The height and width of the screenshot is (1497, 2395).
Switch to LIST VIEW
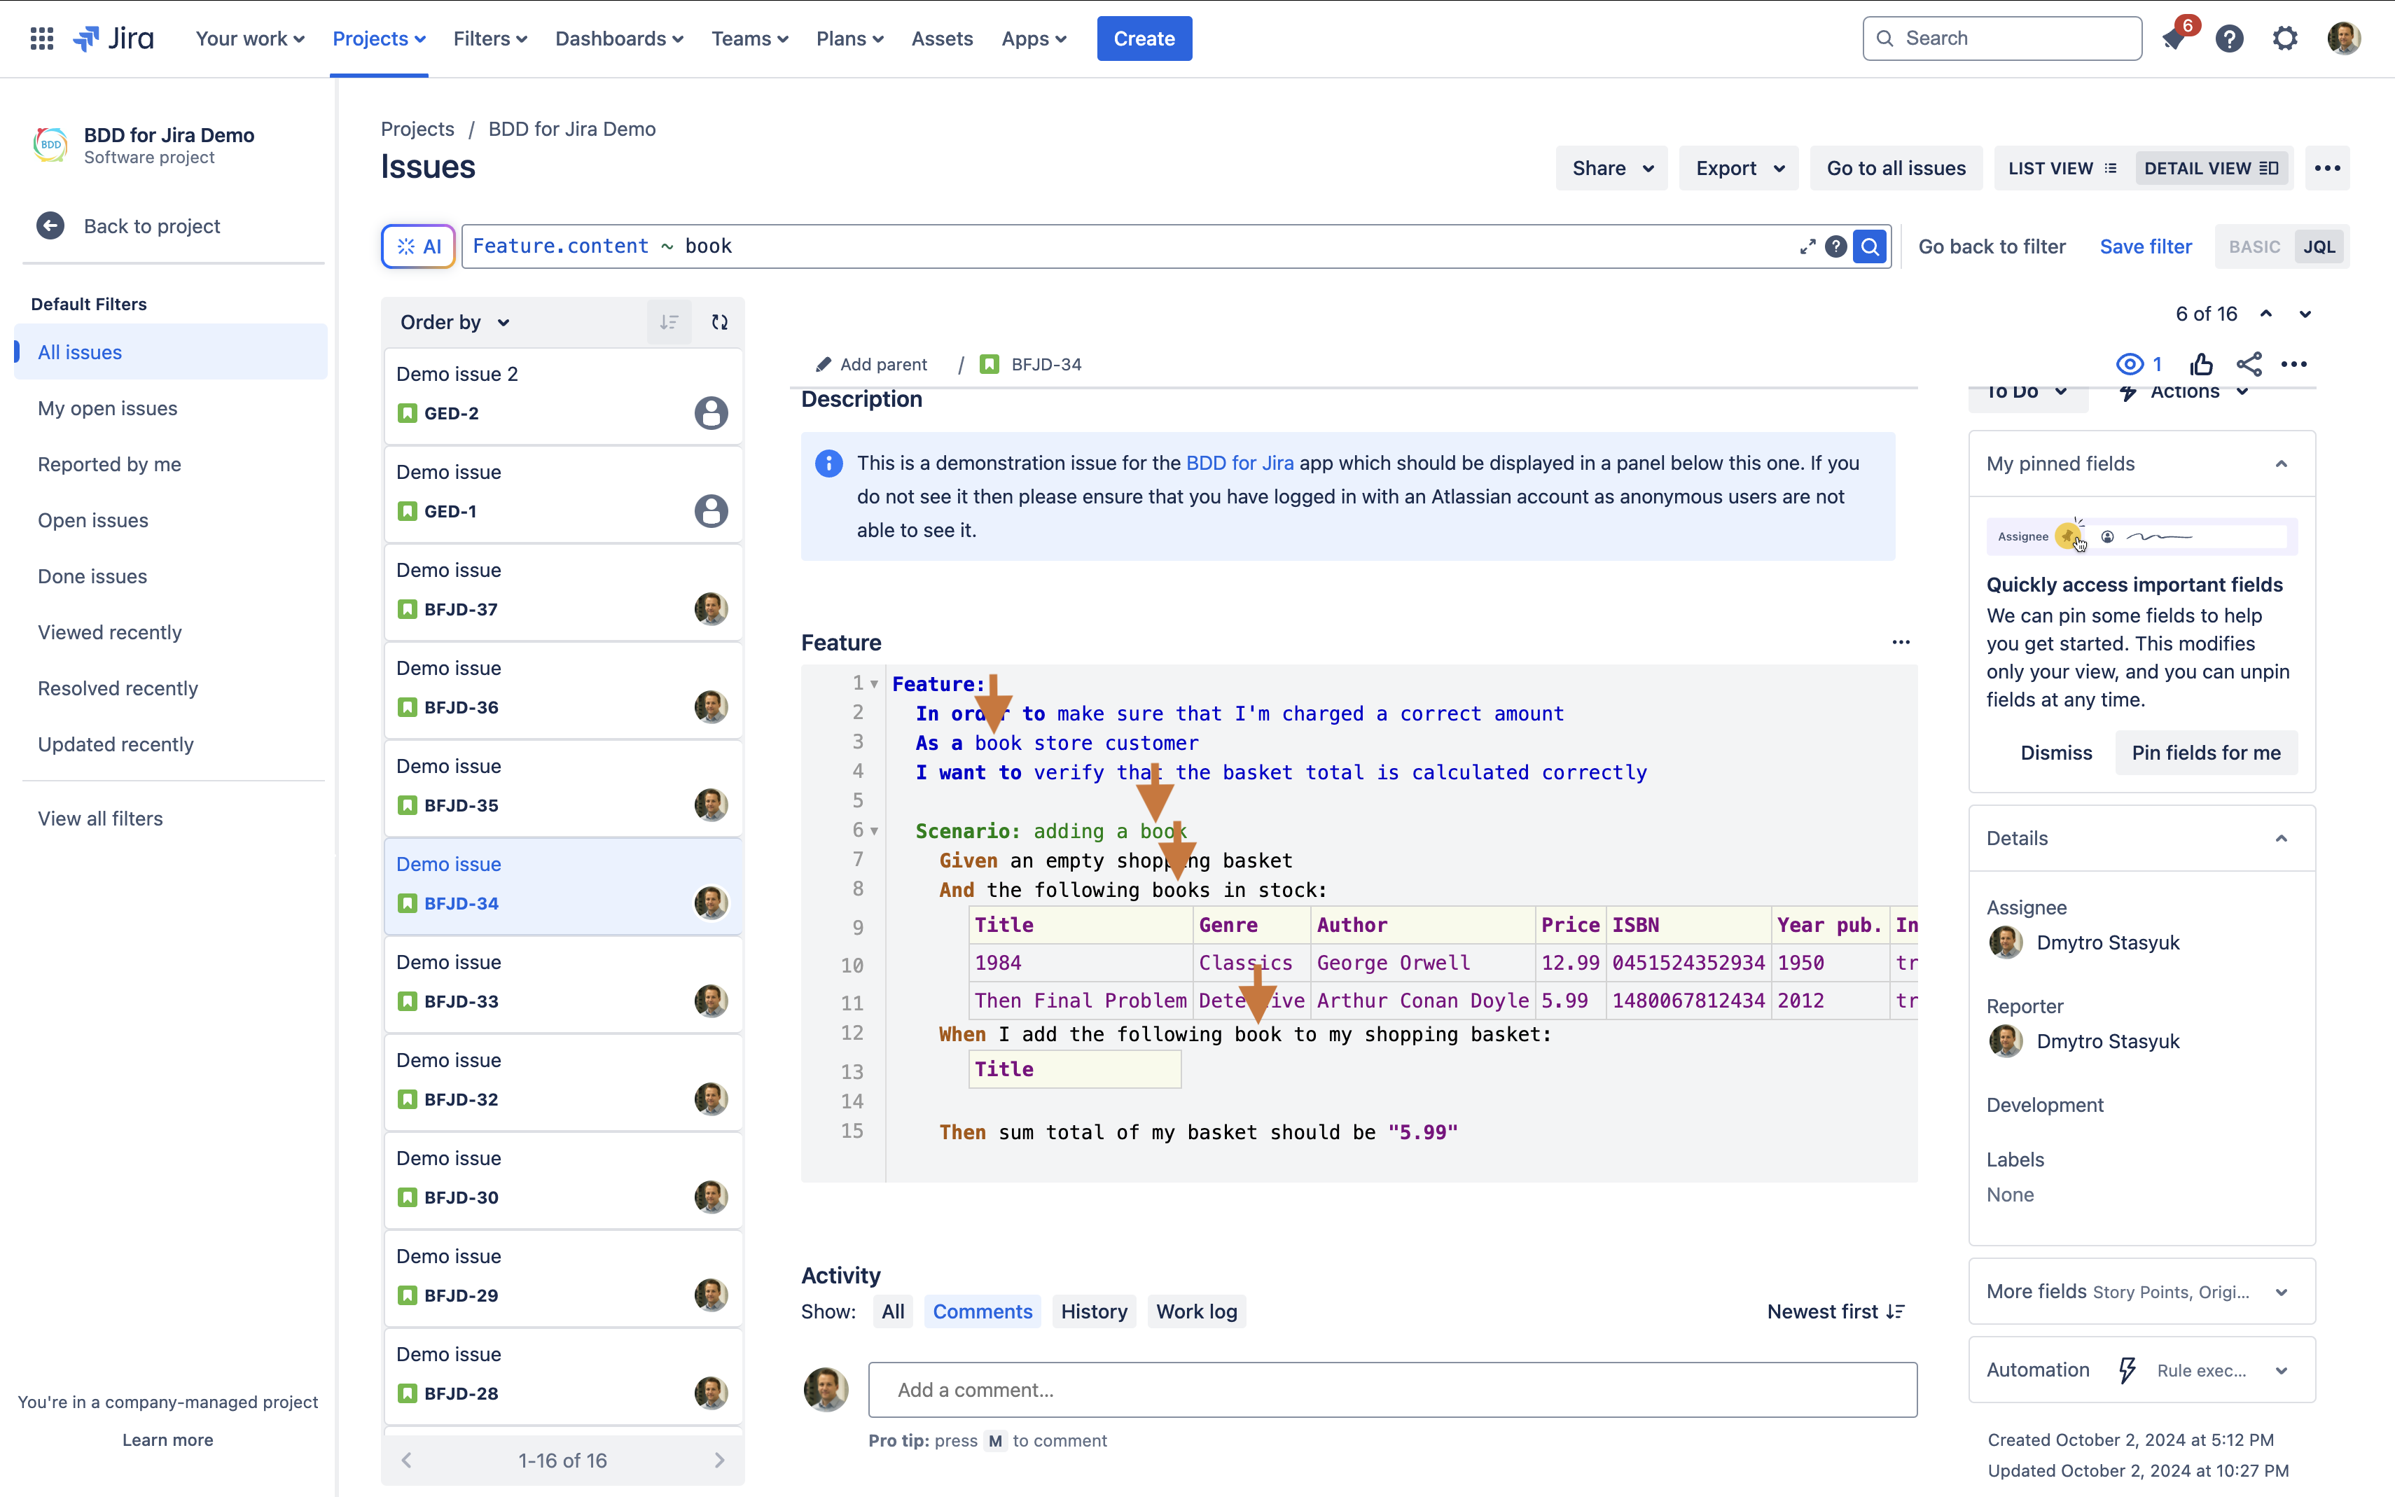(2062, 168)
